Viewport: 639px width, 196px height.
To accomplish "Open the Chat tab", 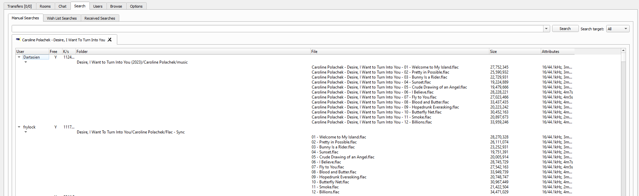I will pos(62,6).
